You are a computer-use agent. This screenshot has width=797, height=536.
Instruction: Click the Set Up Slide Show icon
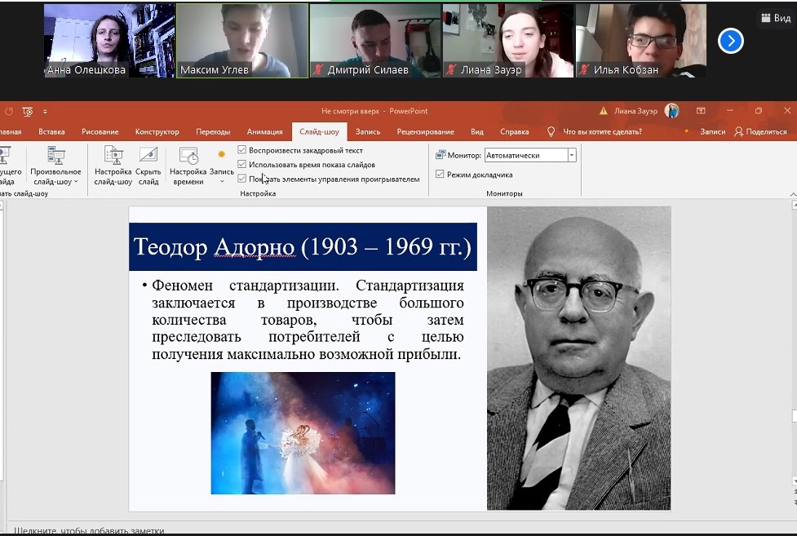[x=113, y=157]
